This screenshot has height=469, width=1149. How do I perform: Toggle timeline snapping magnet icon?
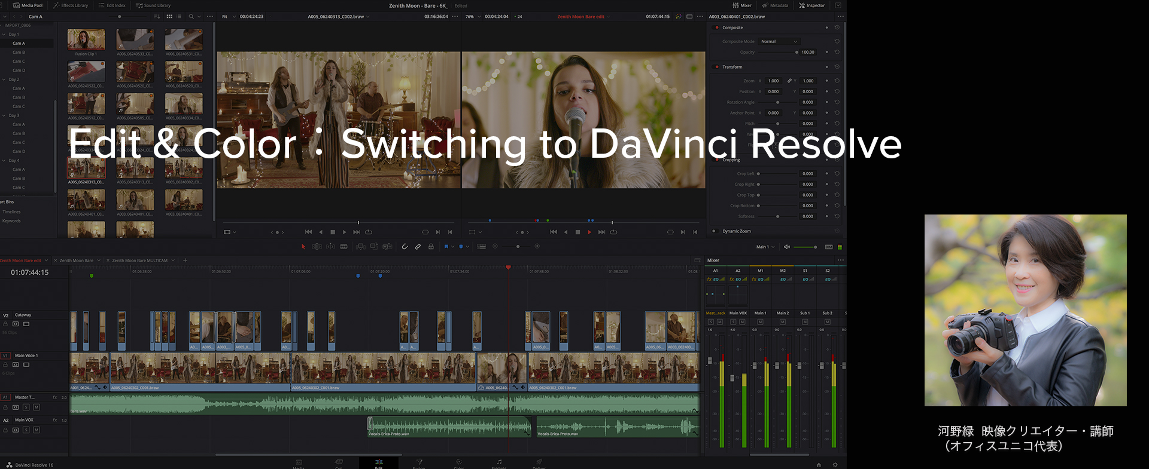pyautogui.click(x=405, y=246)
